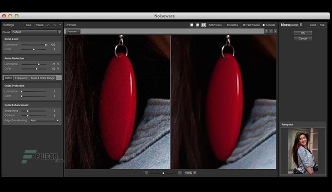Image resolution: width=332 pixels, height=192 pixels.
Task: Click the Detail Enhancement section header
Action: 16,105
